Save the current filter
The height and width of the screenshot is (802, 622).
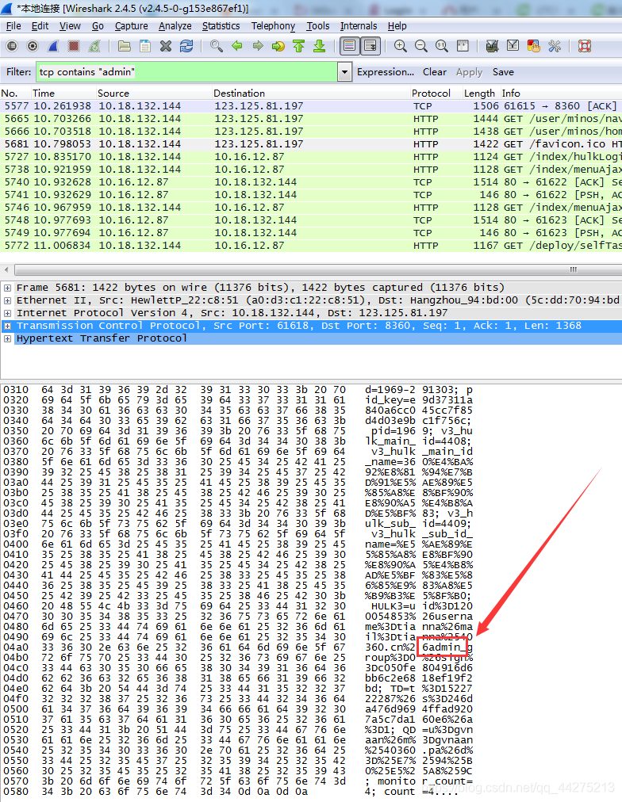coord(503,72)
